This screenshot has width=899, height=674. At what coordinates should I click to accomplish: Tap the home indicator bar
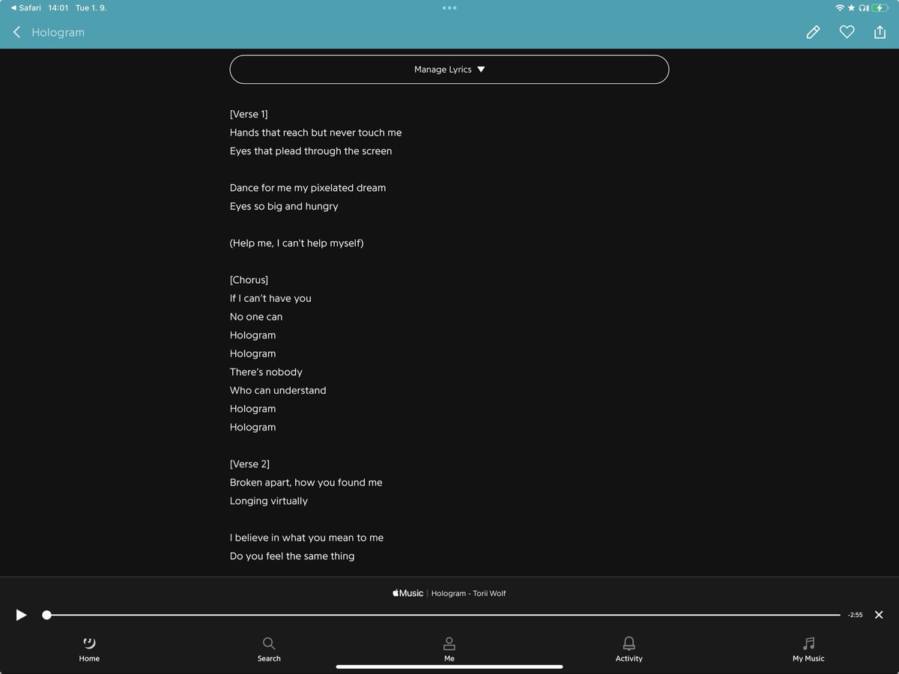point(449,667)
